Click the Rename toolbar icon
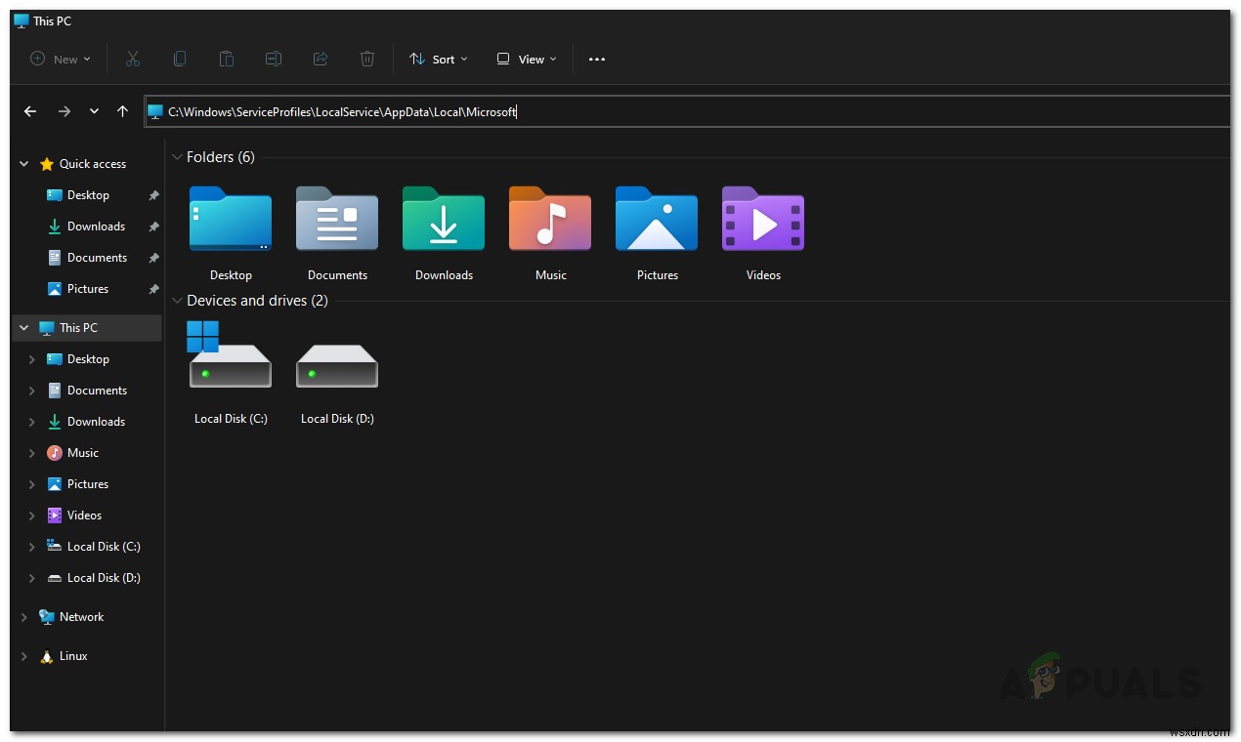 point(274,59)
